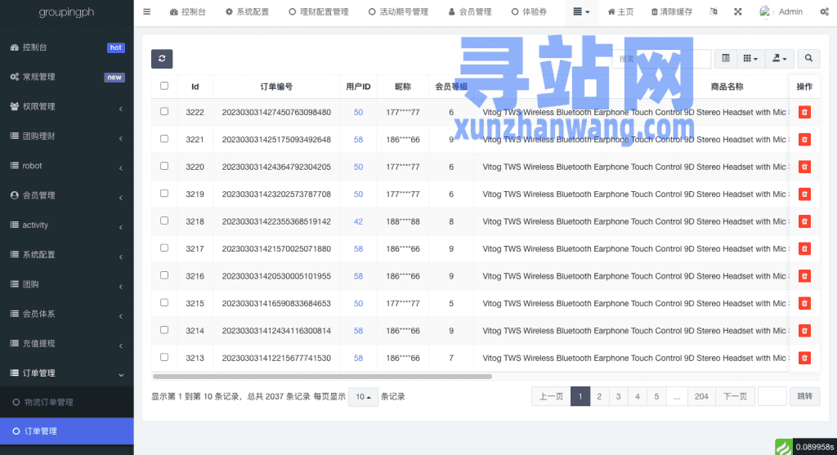
Task: Click the green leaf debug icon
Action: coord(784,447)
